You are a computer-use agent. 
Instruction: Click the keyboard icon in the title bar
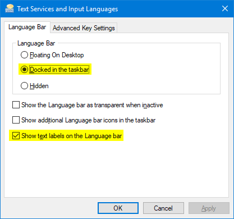[x=10, y=8]
